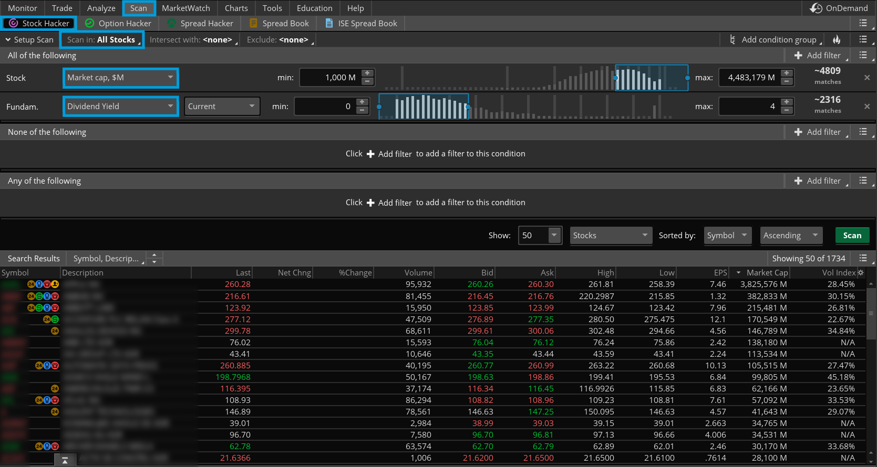Click the ISE Spread Book document icon

[329, 23]
